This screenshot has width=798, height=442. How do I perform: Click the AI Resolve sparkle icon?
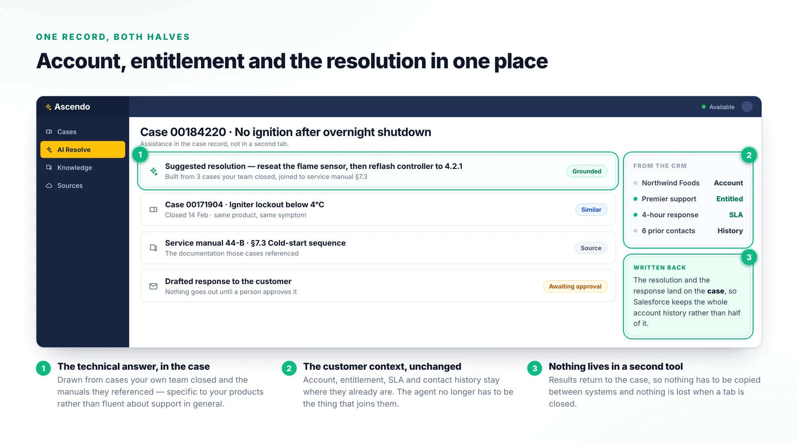click(49, 149)
